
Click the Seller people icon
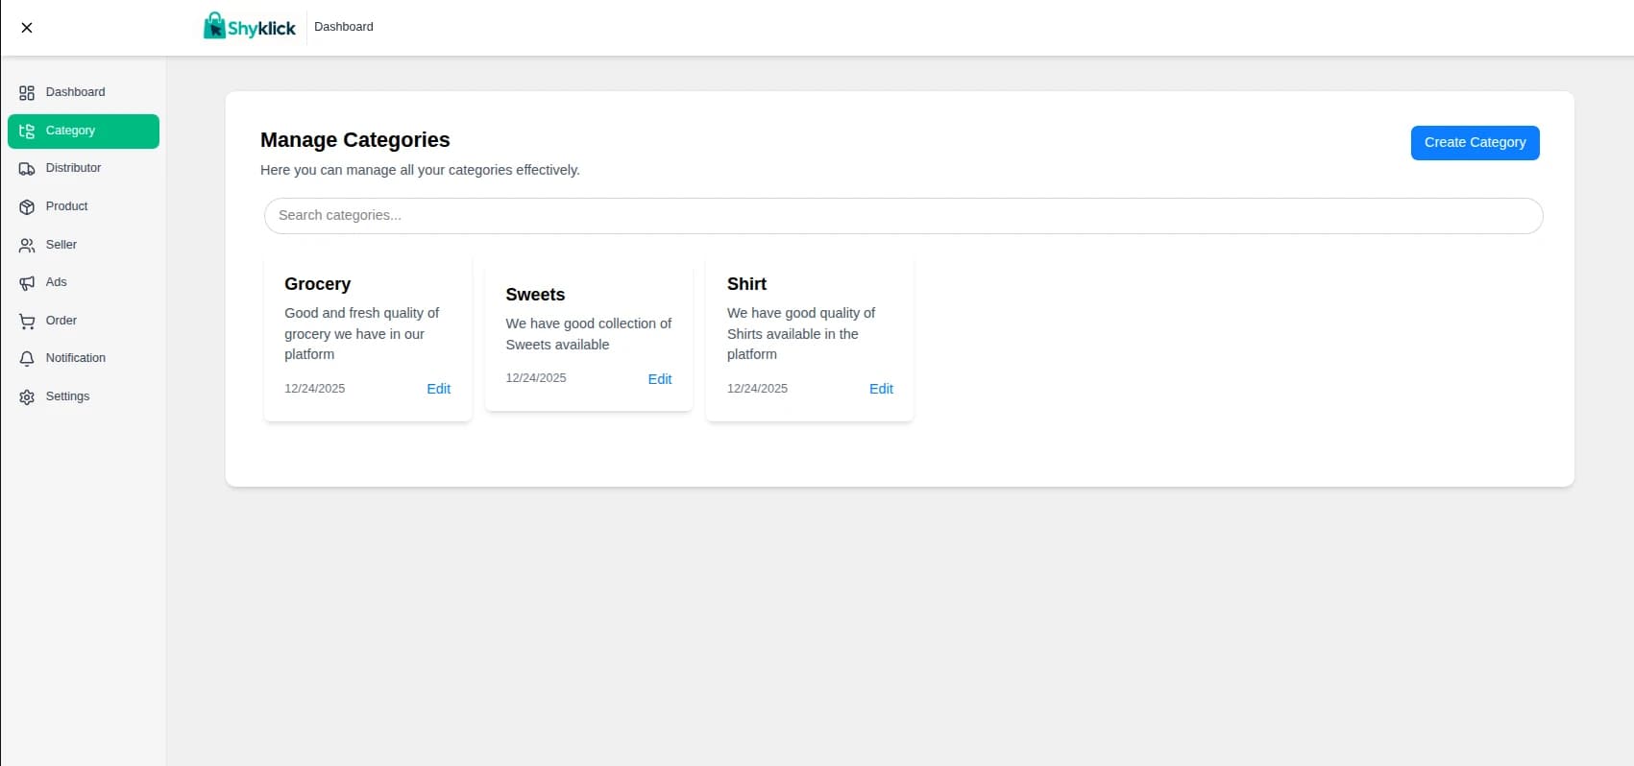pos(27,246)
